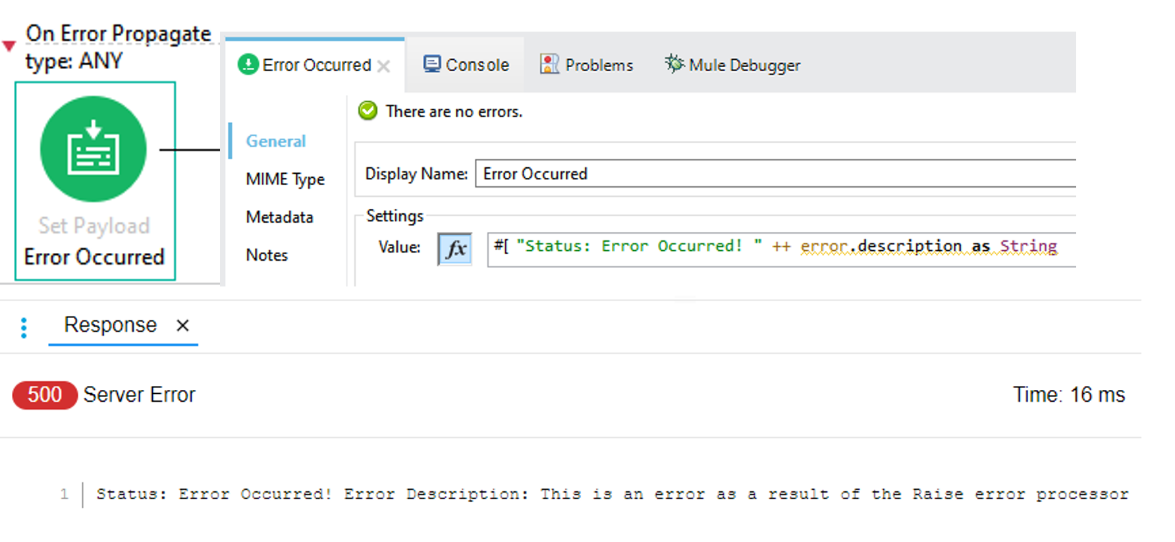Select the General settings section
Viewport: 1175px width, 542px height.
pos(275,141)
